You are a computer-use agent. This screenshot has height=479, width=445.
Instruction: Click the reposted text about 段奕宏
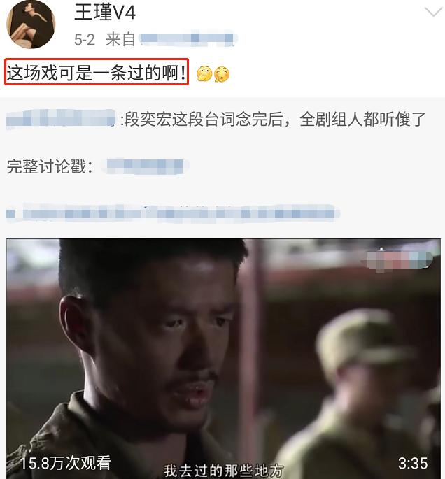(275, 120)
